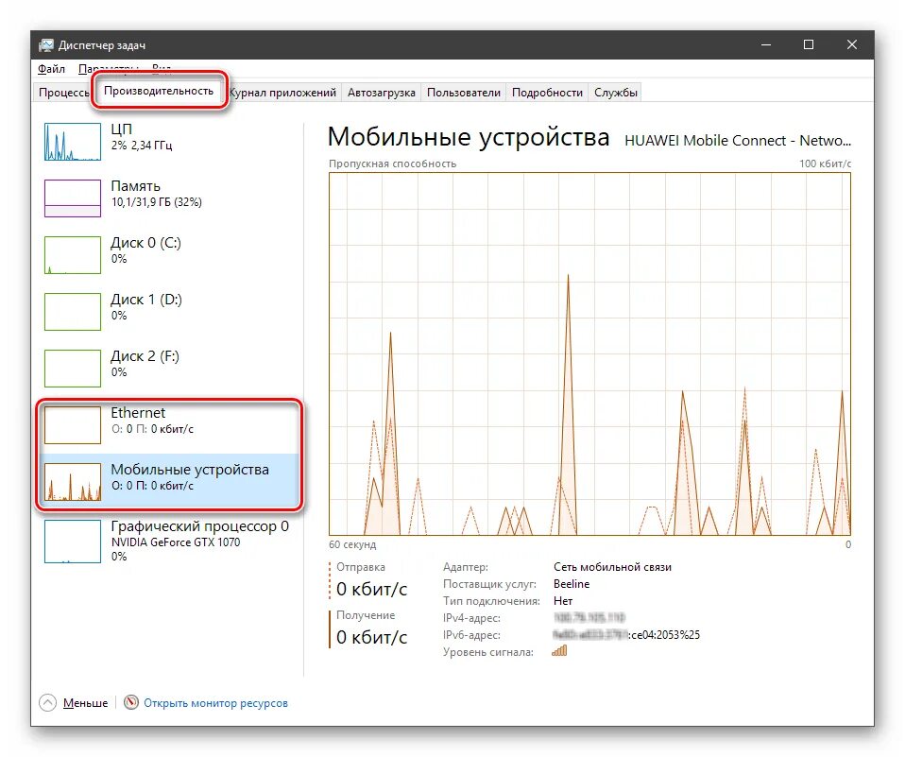Click the Beeline provider value
This screenshot has width=905, height=757.
[x=572, y=584]
